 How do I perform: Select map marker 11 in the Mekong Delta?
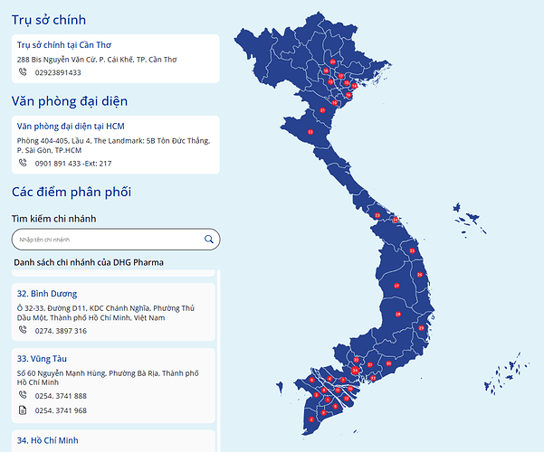(x=338, y=391)
